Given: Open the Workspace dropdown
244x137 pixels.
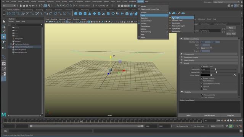Looking at the screenshot, I should click(226, 2).
